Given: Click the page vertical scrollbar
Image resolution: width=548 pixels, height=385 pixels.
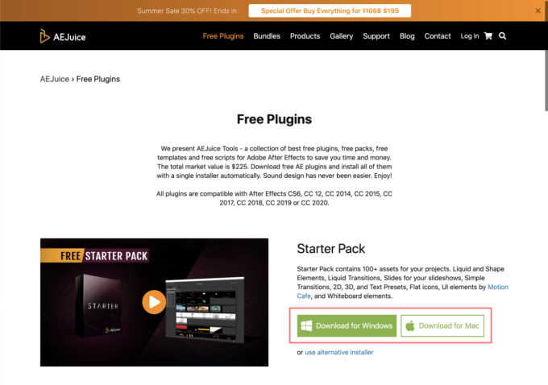Looking at the screenshot, I should (x=546, y=81).
